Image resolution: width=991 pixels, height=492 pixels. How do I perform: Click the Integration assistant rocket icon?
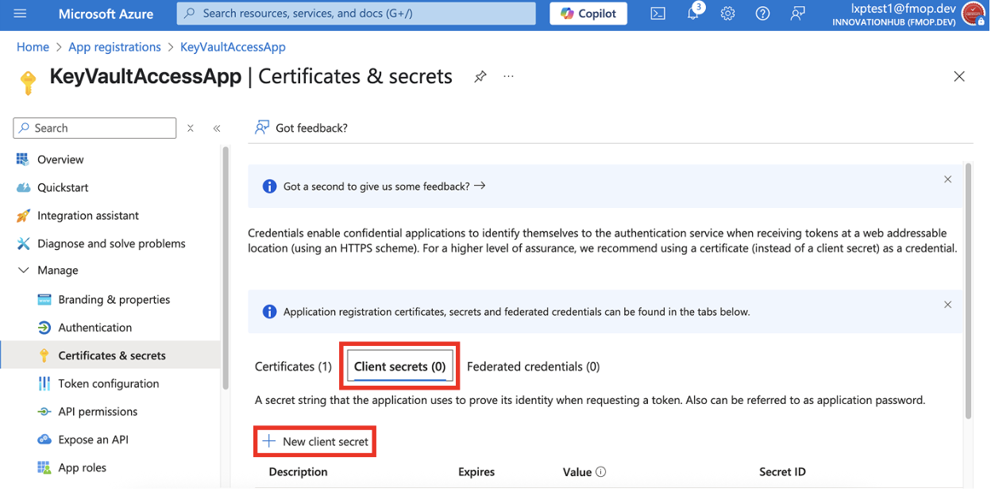pyautogui.click(x=23, y=216)
